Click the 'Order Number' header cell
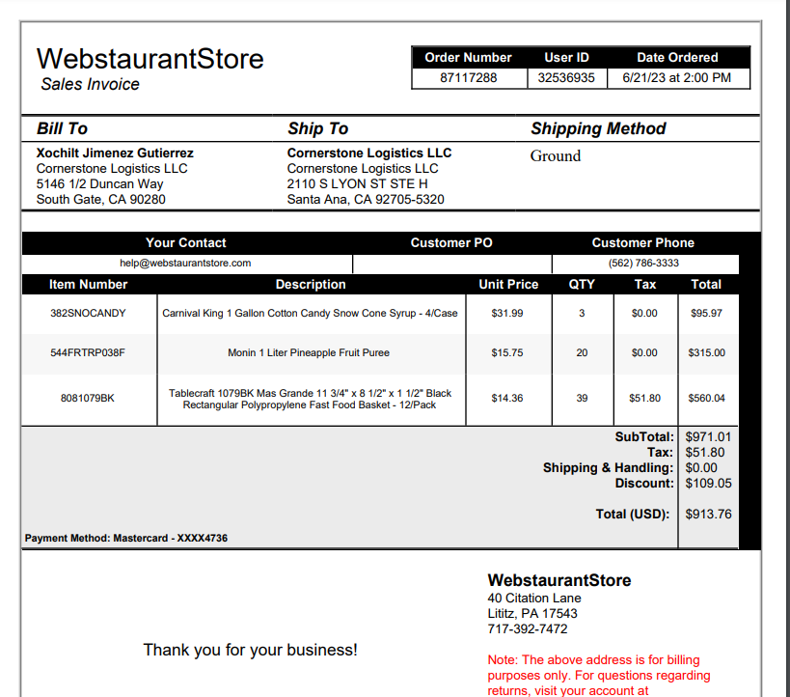 point(468,58)
